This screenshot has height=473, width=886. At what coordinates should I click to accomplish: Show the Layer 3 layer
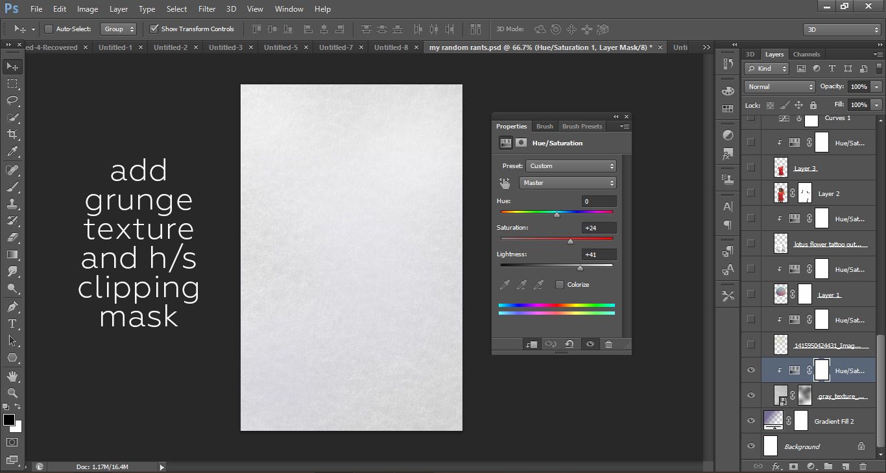click(x=751, y=168)
